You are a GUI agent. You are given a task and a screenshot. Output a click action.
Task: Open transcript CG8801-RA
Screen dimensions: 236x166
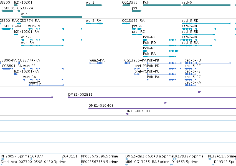point(12,26)
